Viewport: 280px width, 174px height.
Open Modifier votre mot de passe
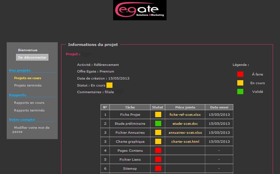(31, 129)
